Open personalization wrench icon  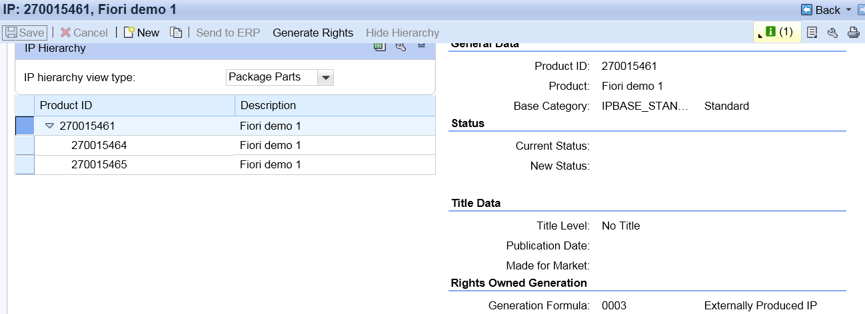pos(832,33)
